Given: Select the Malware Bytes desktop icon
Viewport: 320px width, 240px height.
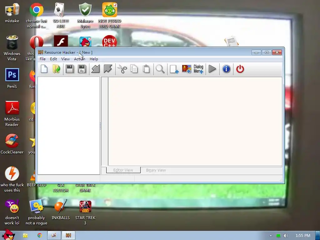Looking at the screenshot, I should 85,16.
